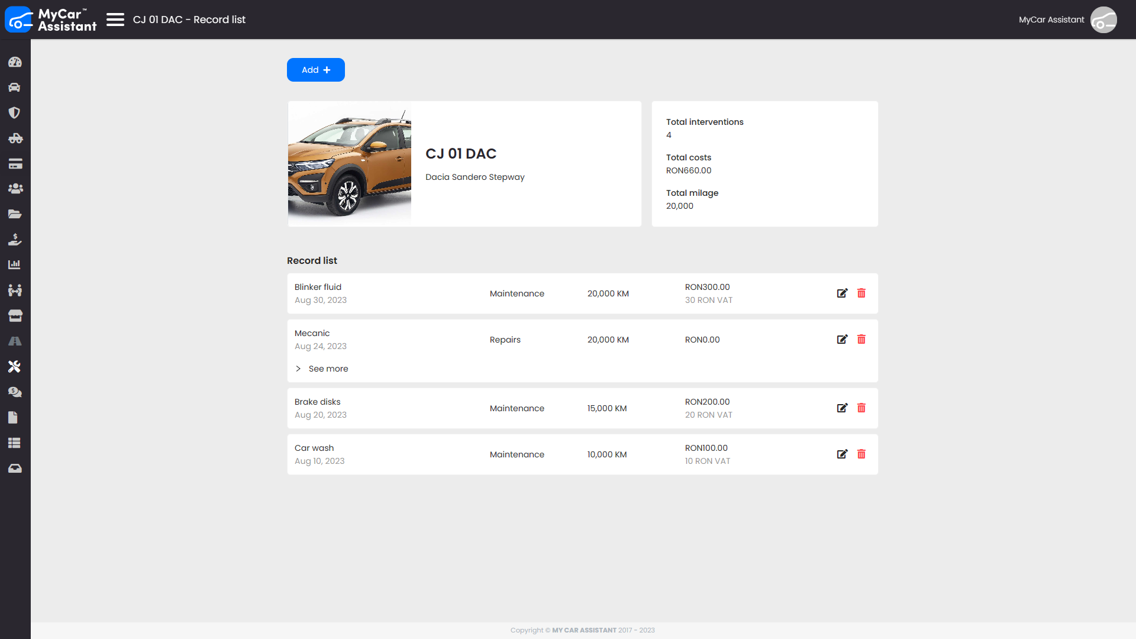Edit the Brake disks record
Viewport: 1136px width, 639px height.
[843, 408]
